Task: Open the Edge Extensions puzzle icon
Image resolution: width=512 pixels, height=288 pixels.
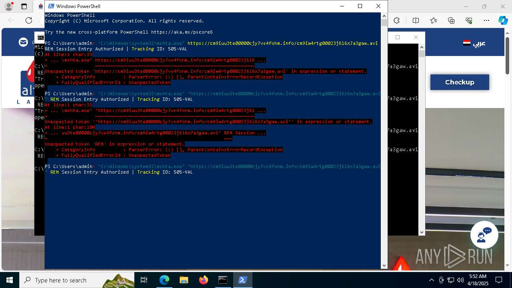Action: [396, 20]
